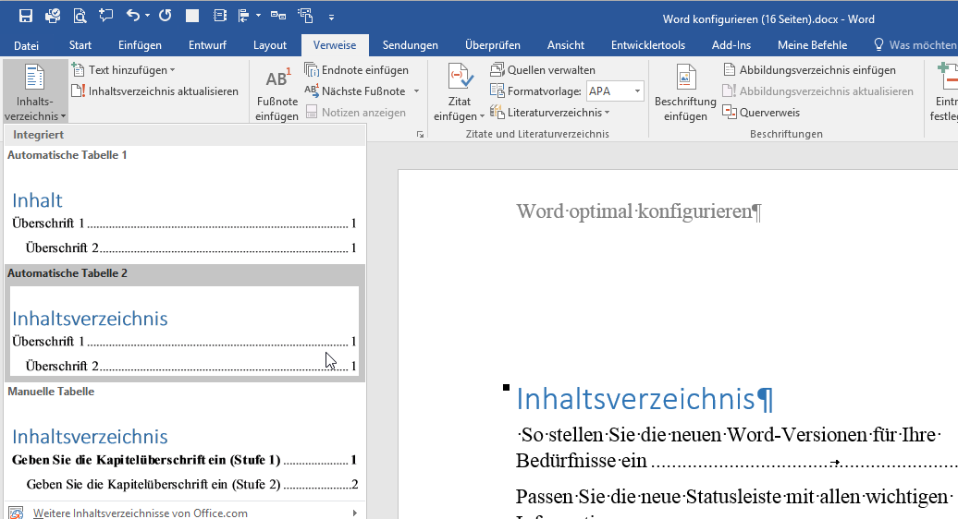The width and height of the screenshot is (958, 519).
Task: Expand the Nächste Fußnote dropdown arrow
Action: point(417,91)
